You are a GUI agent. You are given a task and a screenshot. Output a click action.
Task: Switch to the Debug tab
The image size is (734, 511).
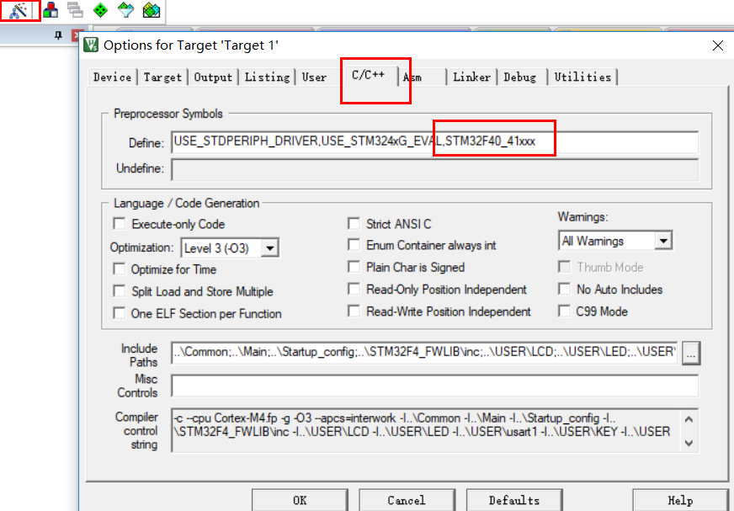tap(521, 77)
